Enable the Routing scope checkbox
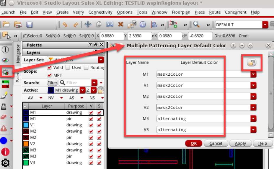This screenshot has width=274, height=169. tap(86, 67)
